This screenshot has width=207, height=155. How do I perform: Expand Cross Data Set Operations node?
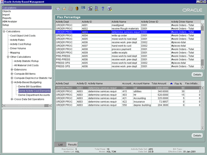(x=12, y=99)
